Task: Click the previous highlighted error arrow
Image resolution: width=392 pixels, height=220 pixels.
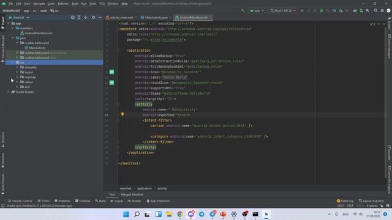Action: (379, 24)
